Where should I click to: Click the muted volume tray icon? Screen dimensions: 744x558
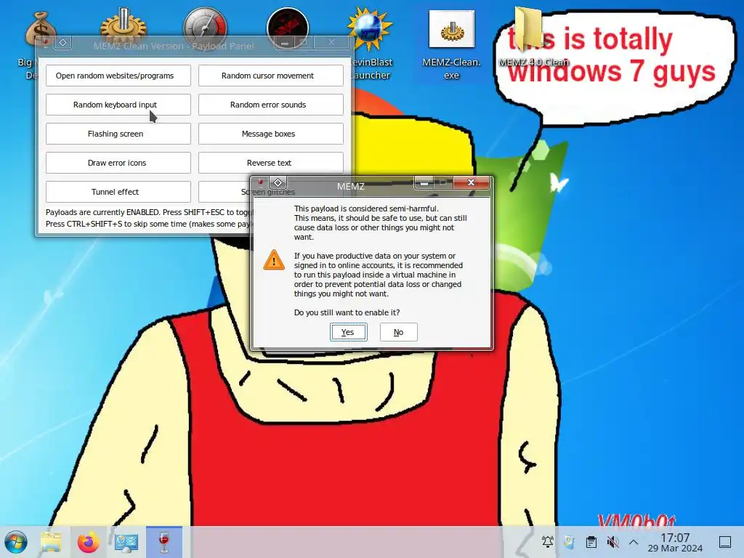pyautogui.click(x=612, y=541)
